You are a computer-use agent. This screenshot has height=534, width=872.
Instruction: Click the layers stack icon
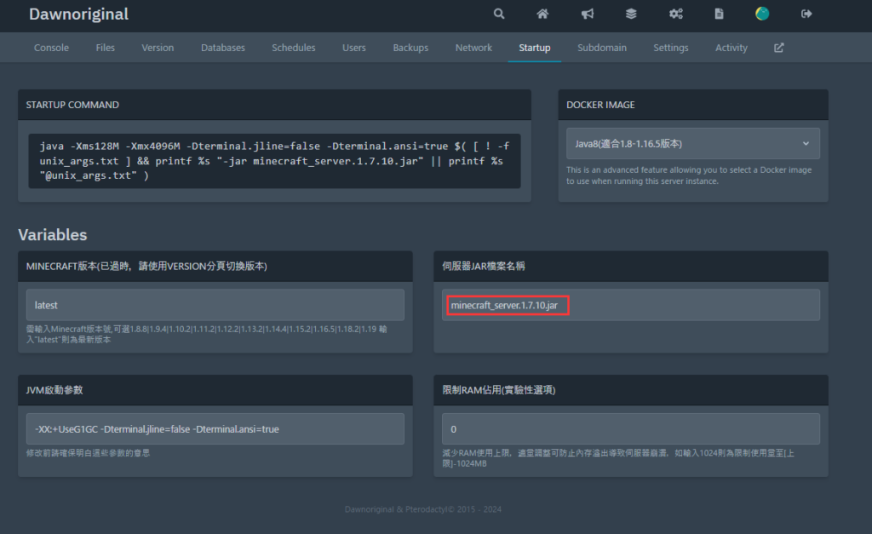tap(631, 14)
